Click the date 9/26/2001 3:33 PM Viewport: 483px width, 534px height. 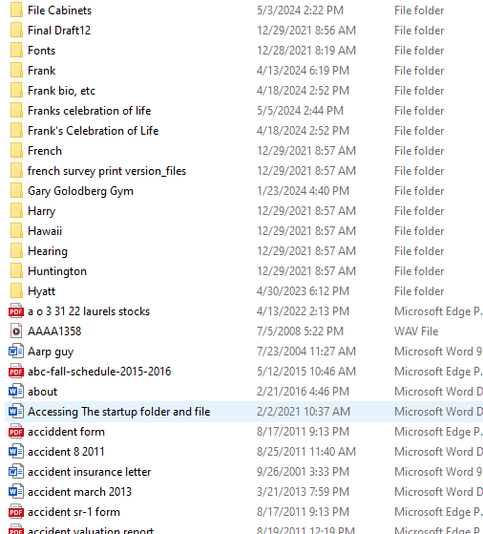pyautogui.click(x=303, y=472)
